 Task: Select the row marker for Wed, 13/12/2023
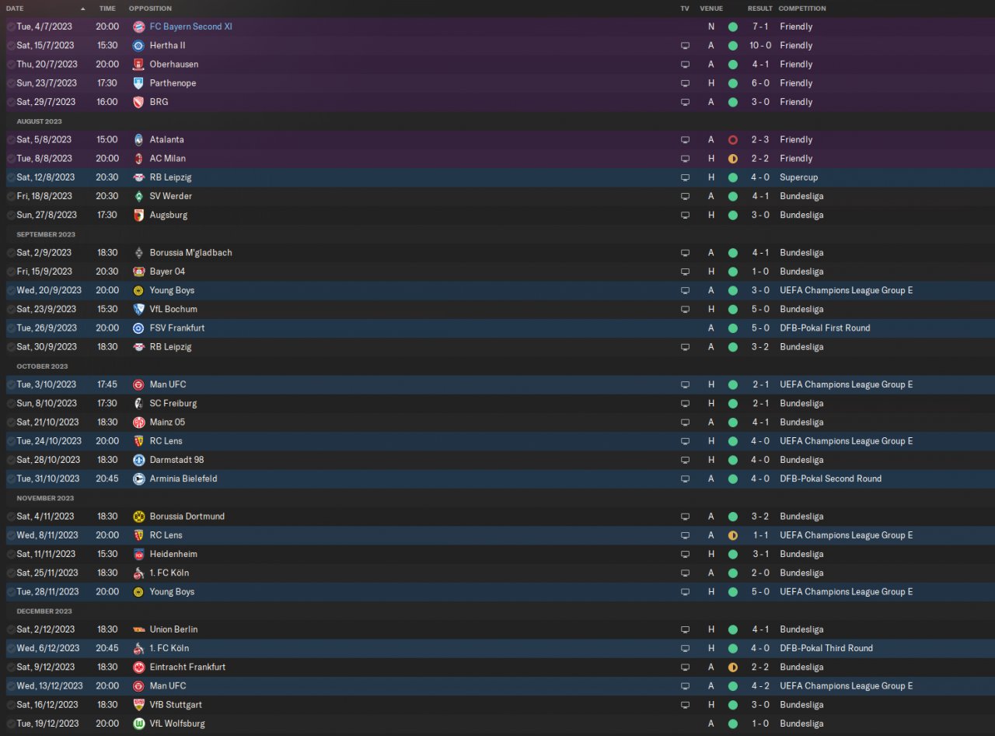11,686
